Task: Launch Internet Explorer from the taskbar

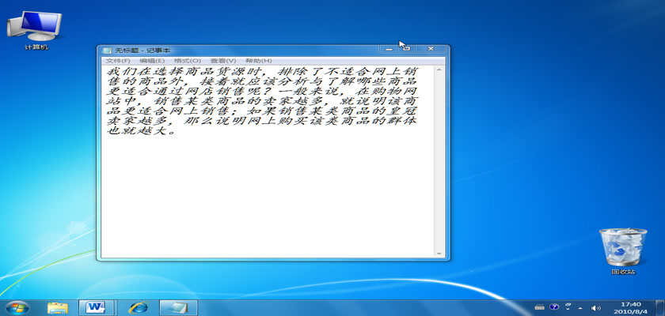Action: [x=139, y=307]
